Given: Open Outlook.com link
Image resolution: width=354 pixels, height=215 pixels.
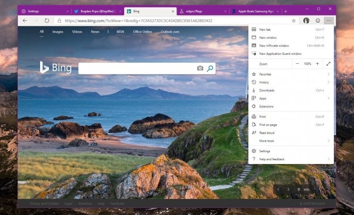Looking at the screenshot, I should pyautogui.click(x=170, y=32).
